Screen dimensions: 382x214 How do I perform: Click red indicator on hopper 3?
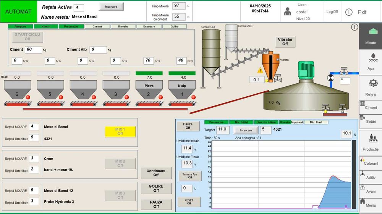(127, 97)
